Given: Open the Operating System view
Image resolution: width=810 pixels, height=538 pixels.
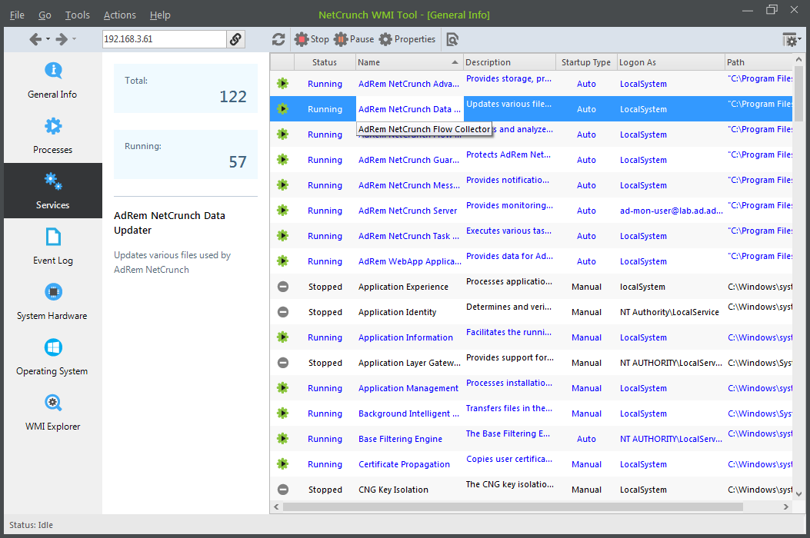Looking at the screenshot, I should coord(52,357).
